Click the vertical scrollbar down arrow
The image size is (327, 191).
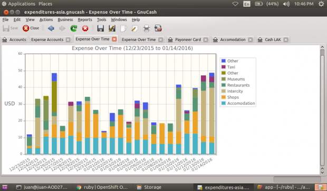(322, 172)
